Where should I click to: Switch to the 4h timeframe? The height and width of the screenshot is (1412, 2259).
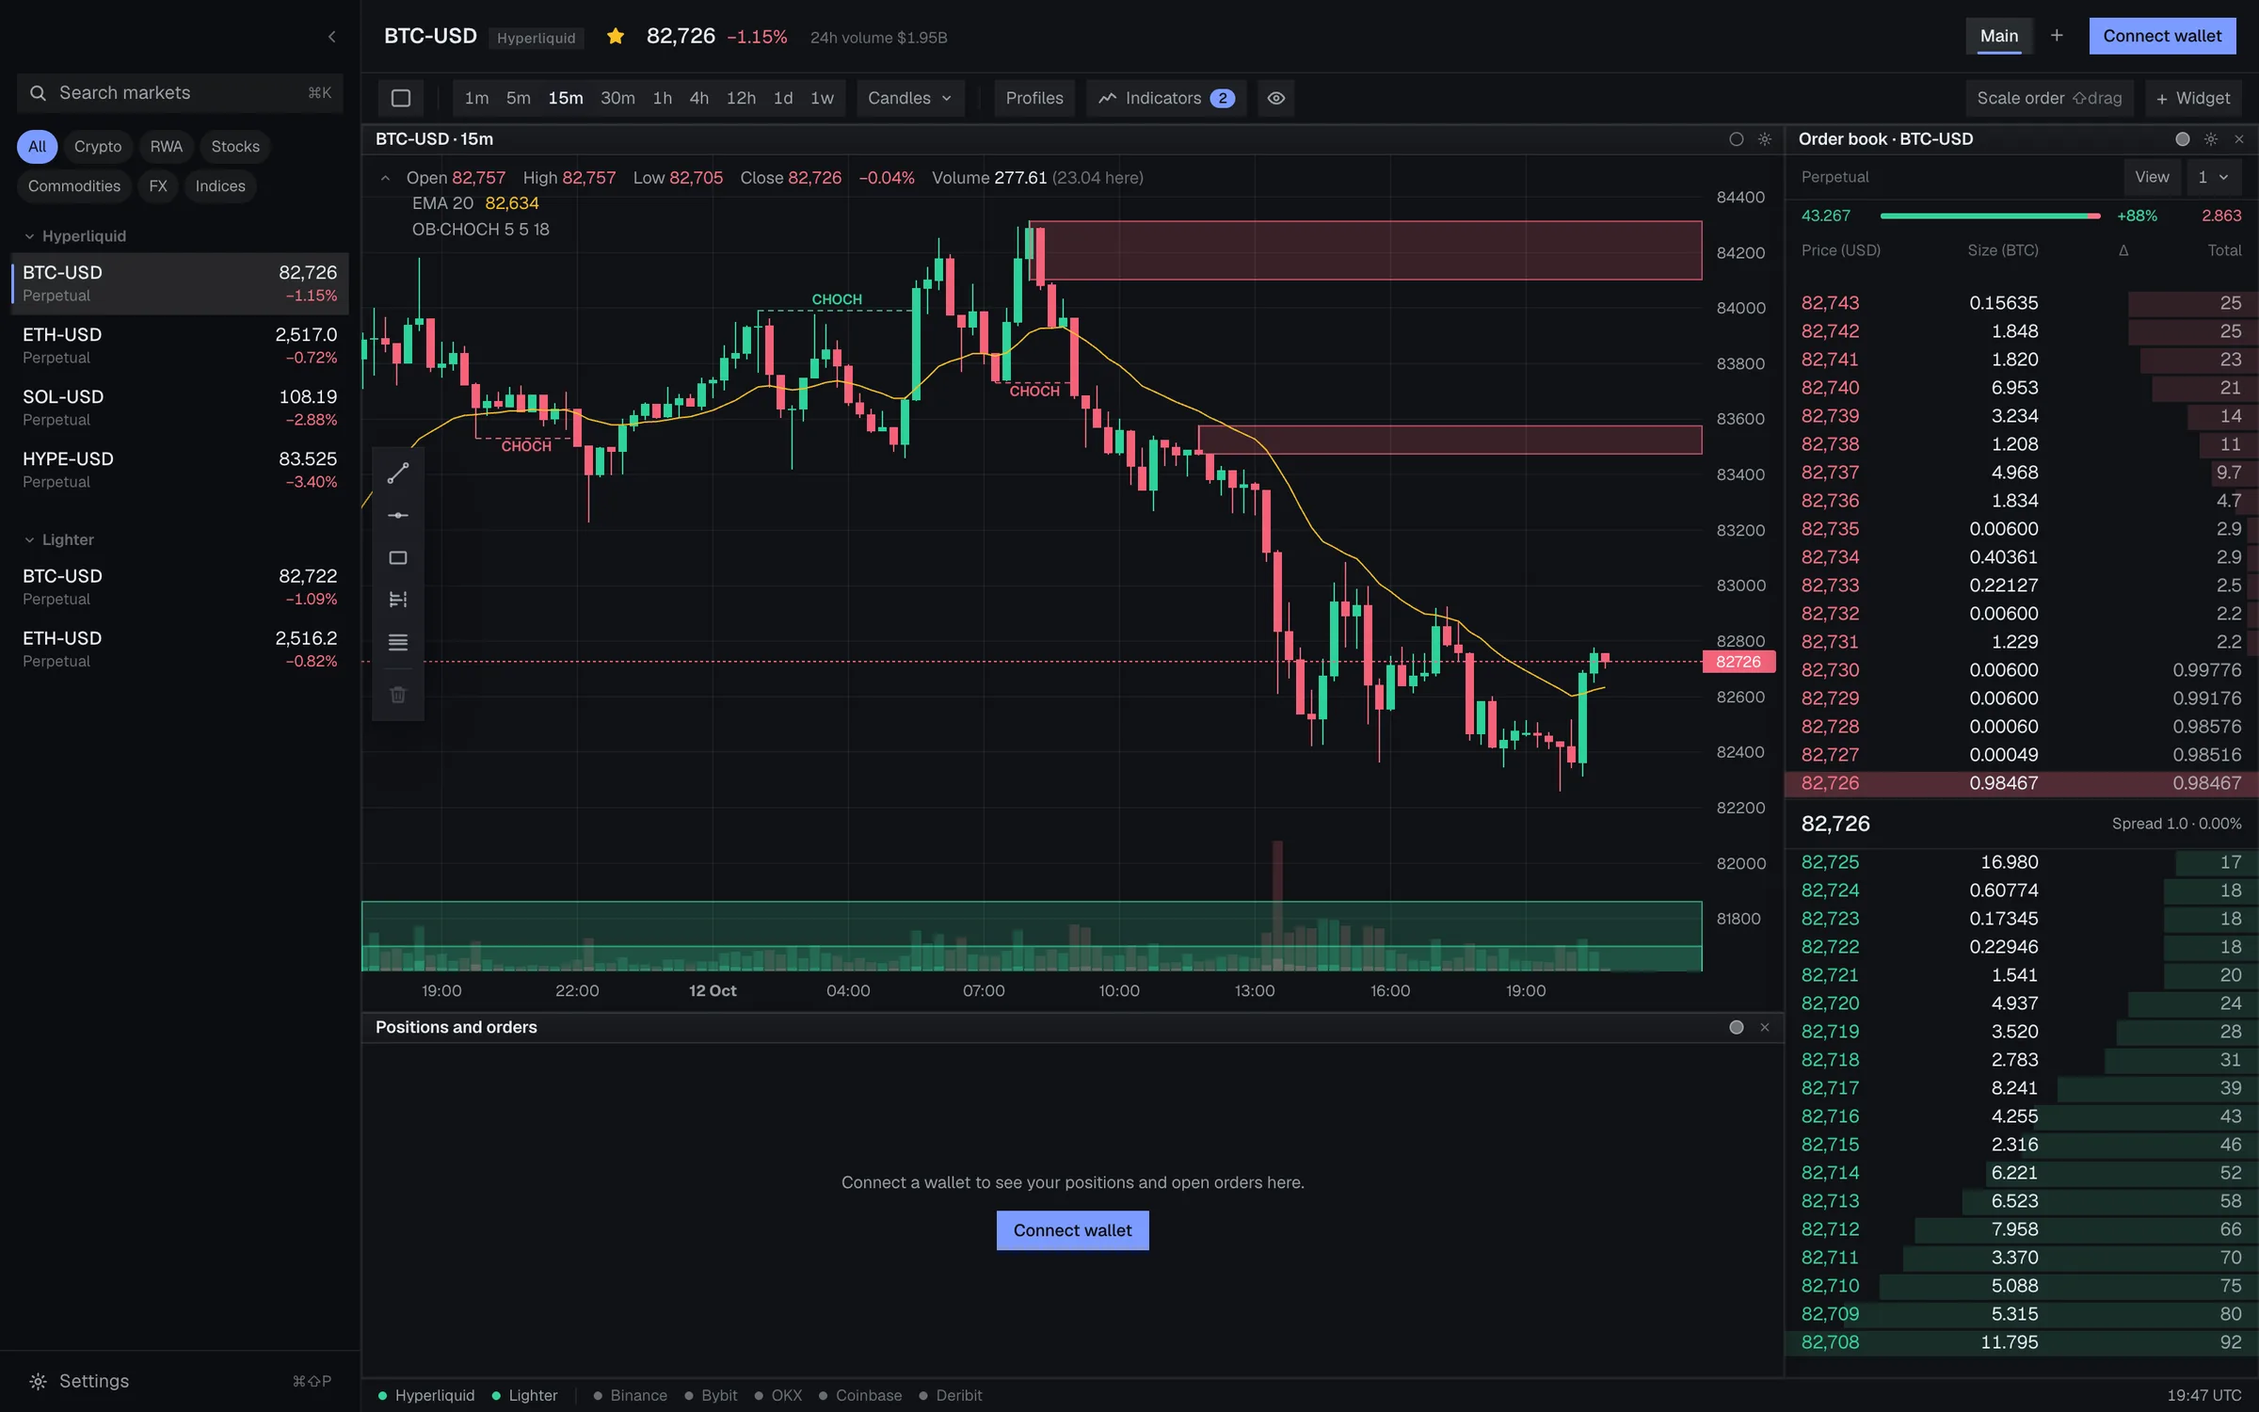[698, 98]
